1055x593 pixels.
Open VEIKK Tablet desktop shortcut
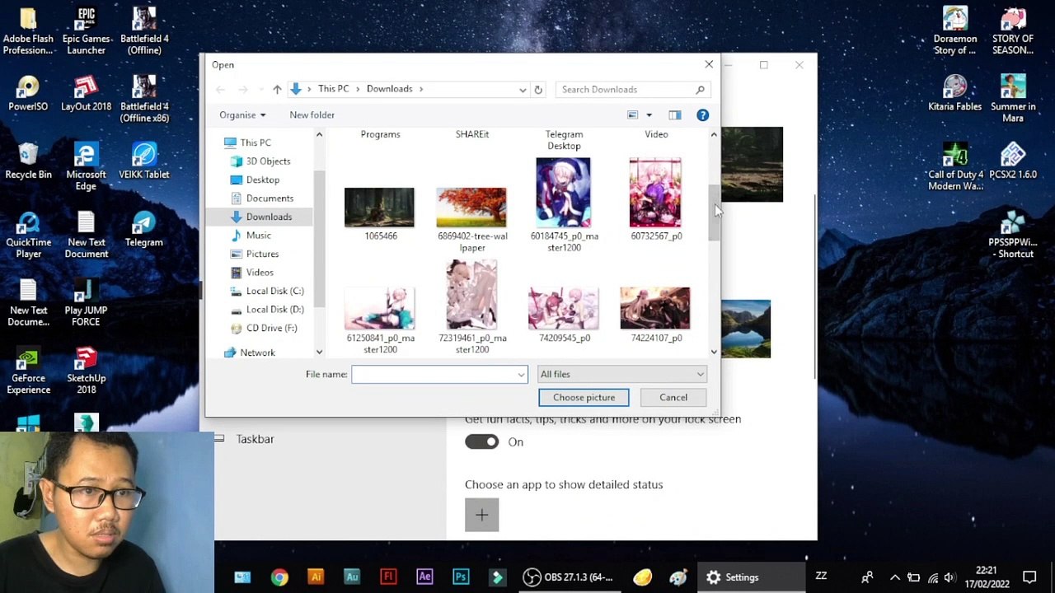(144, 162)
